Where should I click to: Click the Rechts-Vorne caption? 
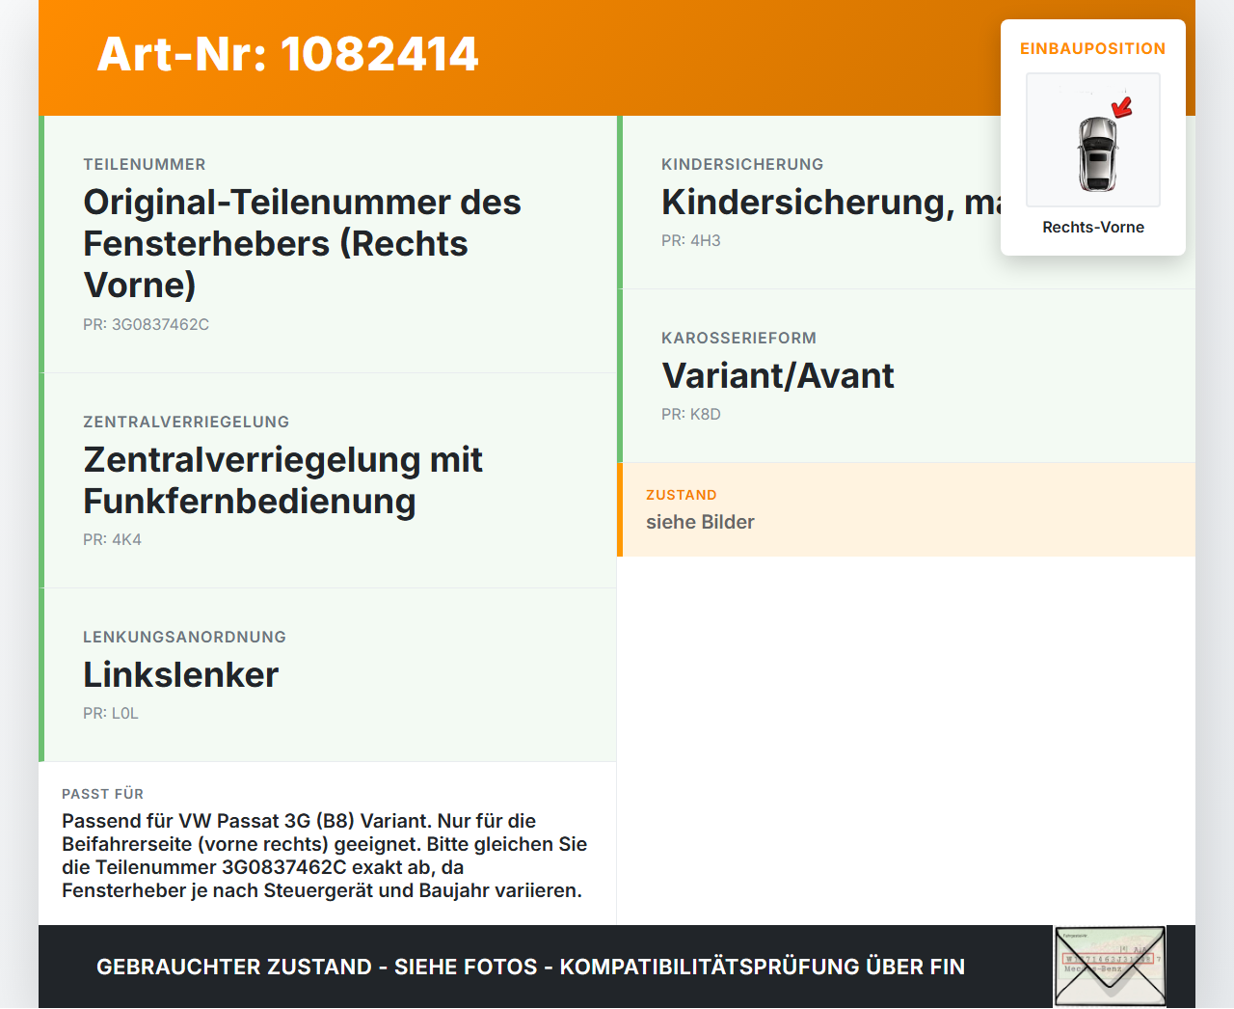tap(1093, 227)
